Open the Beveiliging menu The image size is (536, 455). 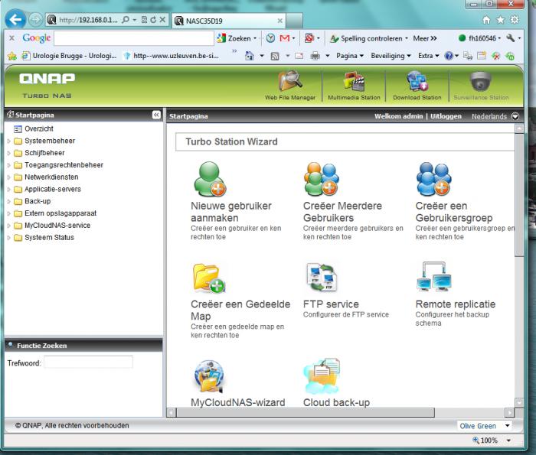click(391, 56)
